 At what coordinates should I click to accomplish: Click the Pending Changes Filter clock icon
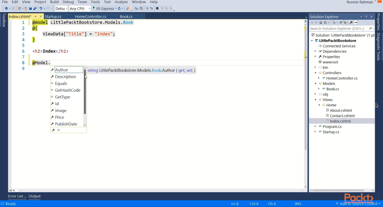tap(334, 23)
